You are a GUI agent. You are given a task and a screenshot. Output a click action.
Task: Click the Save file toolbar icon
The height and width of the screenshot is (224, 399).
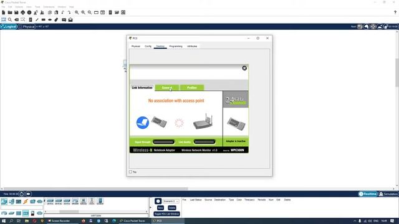click(16, 12)
